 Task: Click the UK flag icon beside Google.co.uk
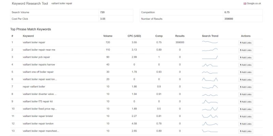click(245, 3)
